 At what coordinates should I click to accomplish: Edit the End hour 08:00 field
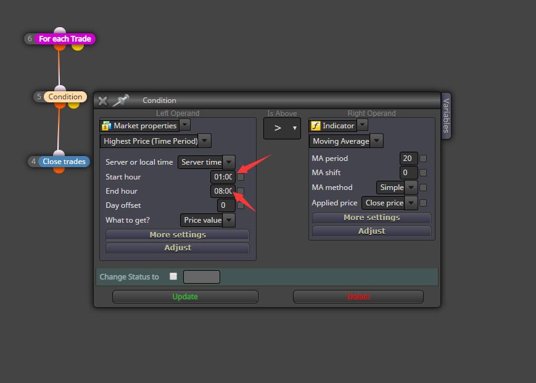(223, 191)
